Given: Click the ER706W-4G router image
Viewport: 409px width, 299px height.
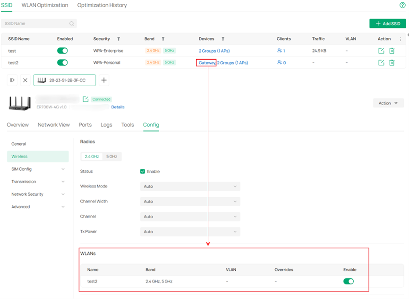Looking at the screenshot, I should pos(20,103).
